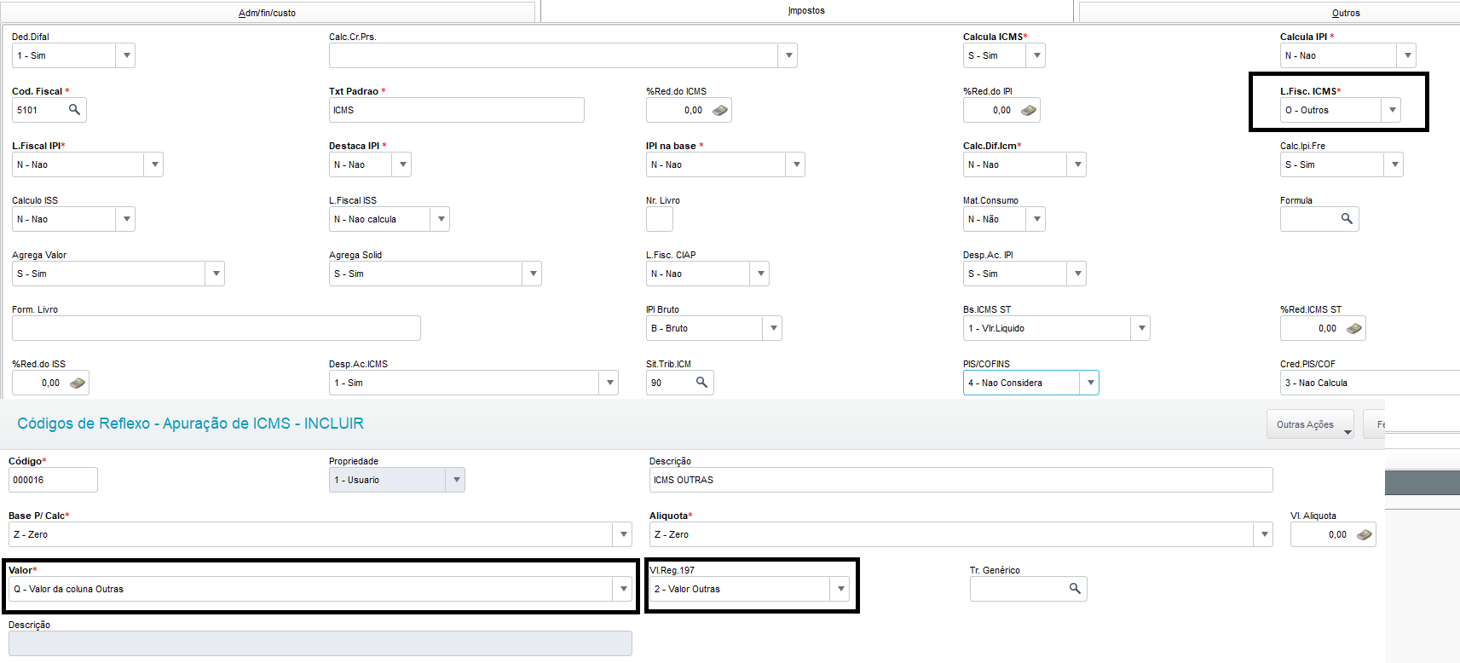Expand the PIS/COFINS dropdown
The width and height of the screenshot is (1460, 663).
coord(1090,383)
